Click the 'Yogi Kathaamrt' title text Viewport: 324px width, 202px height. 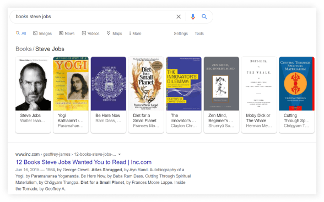[71, 118]
